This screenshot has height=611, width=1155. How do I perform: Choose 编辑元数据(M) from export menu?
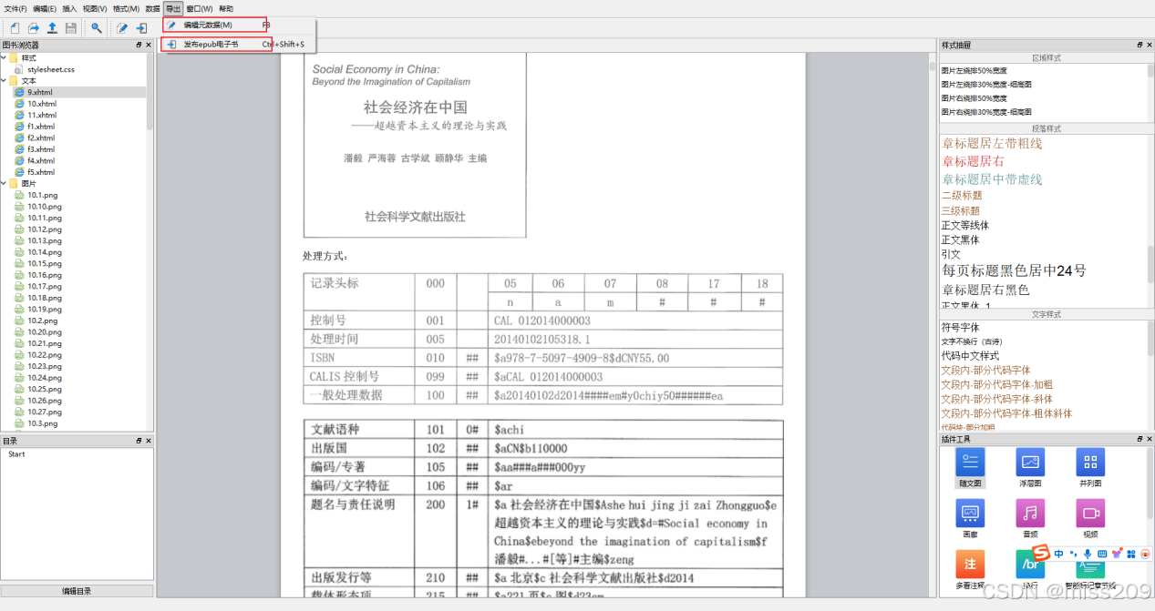coord(239,25)
